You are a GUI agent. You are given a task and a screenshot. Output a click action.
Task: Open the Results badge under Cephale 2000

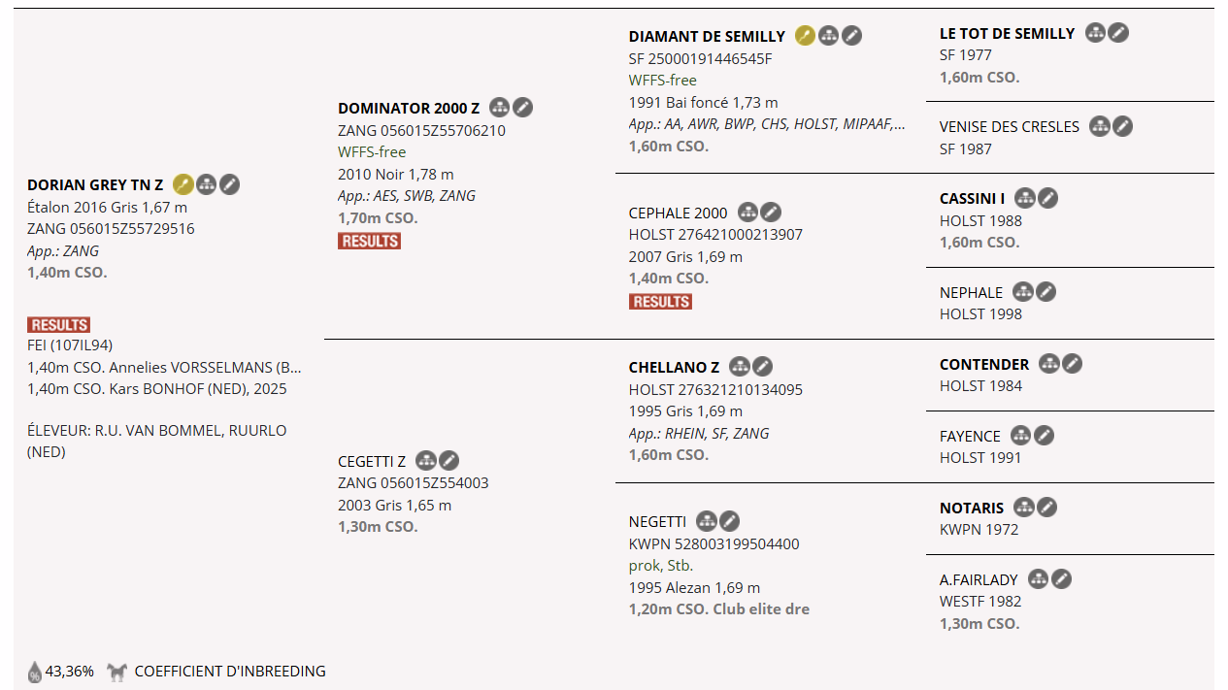point(660,302)
